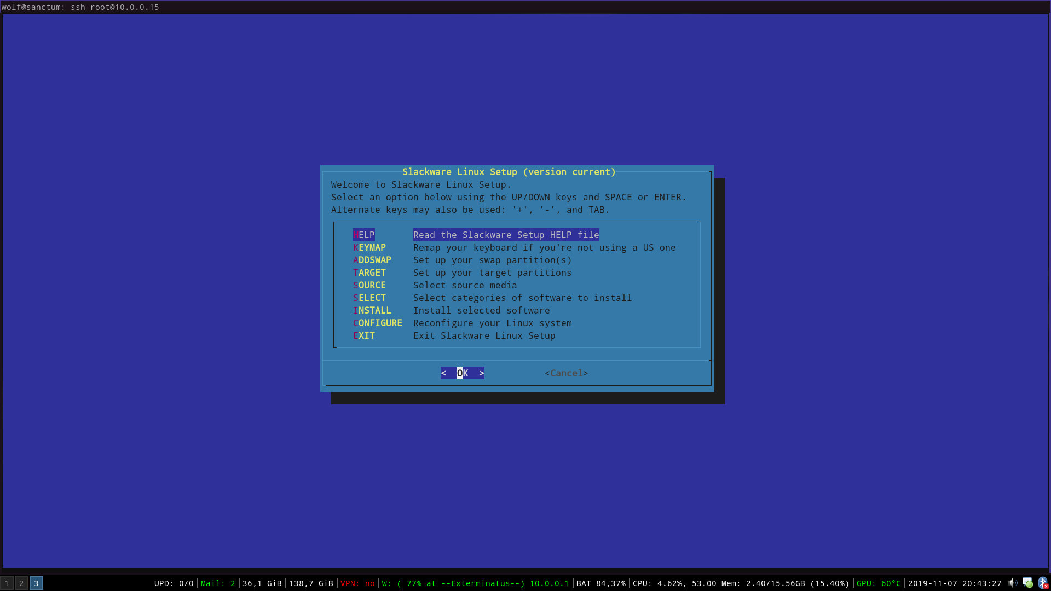Click the Bluetooth tray icon
Viewport: 1051px width, 591px height.
click(1043, 583)
